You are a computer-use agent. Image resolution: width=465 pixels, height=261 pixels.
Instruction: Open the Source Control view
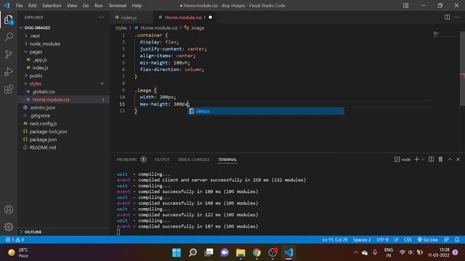coord(9,54)
